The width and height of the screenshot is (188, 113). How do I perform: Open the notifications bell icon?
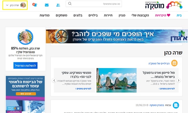[35, 5]
